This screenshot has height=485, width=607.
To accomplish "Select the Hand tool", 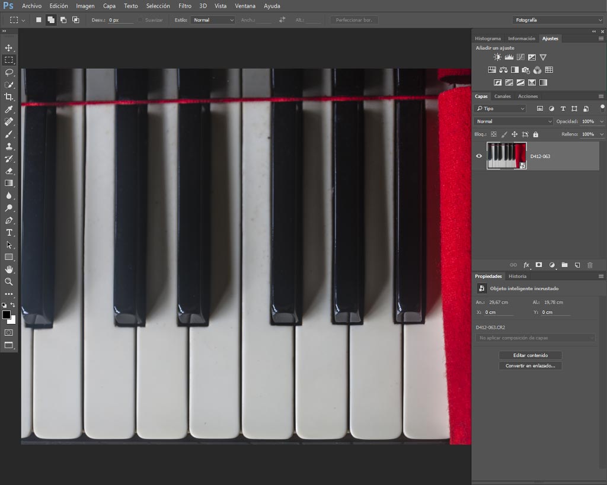I will tap(8, 269).
